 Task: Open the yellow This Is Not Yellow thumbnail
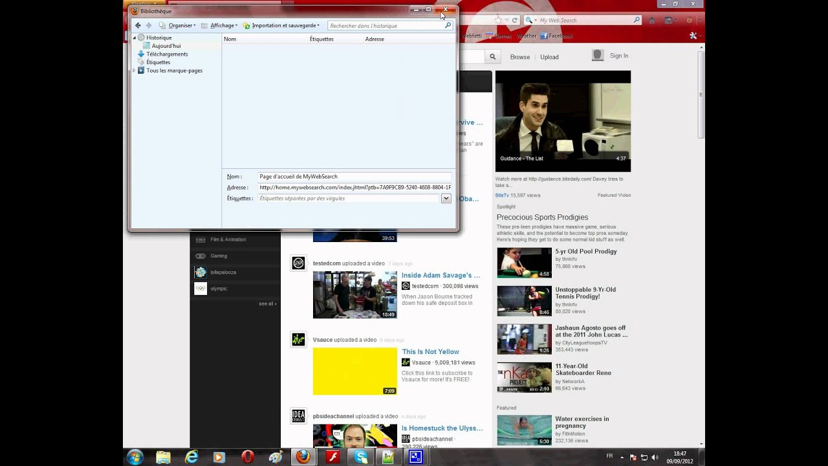click(355, 372)
